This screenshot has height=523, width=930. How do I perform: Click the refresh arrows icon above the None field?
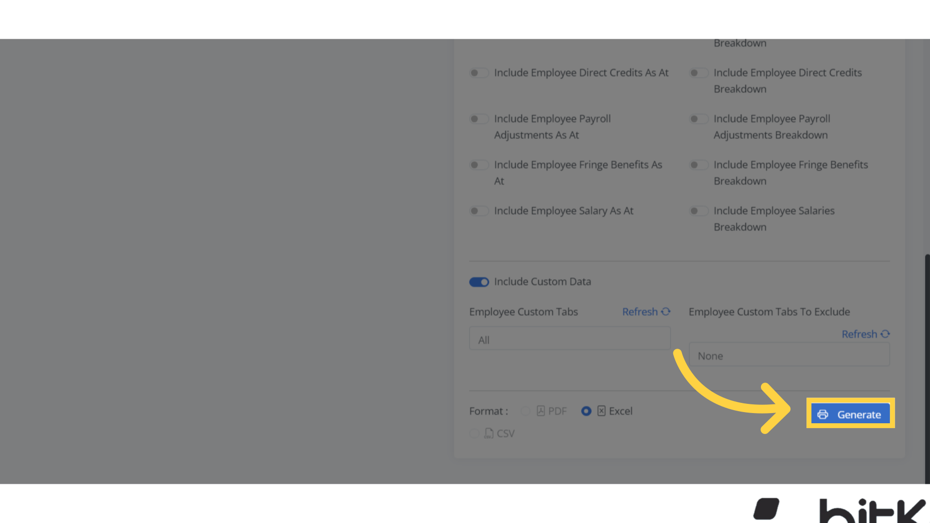[886, 334]
